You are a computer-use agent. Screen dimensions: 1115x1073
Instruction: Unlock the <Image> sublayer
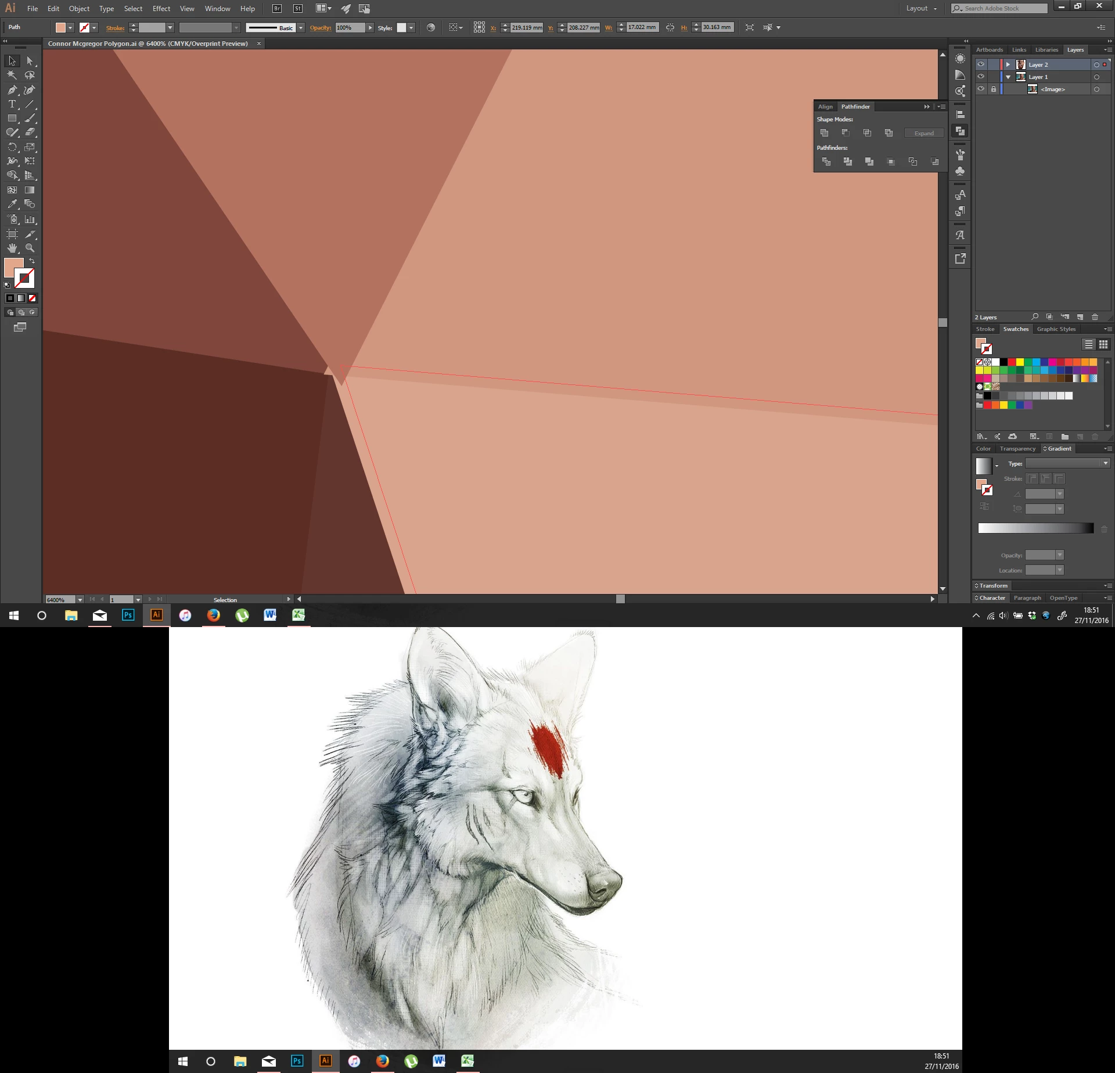(993, 89)
